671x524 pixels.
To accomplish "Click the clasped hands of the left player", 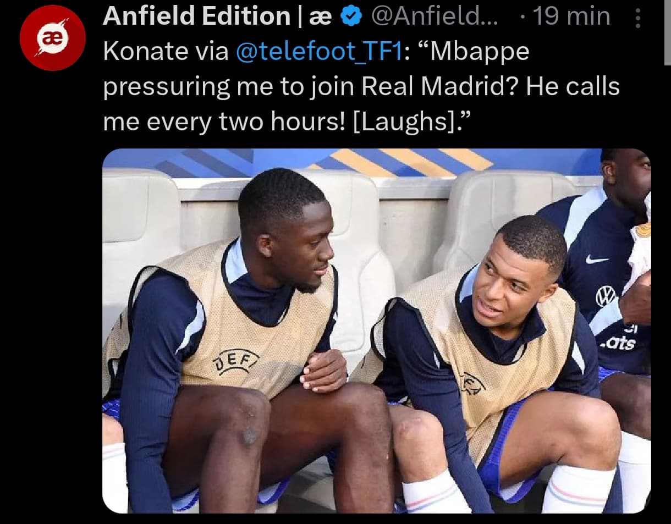I will tap(323, 370).
